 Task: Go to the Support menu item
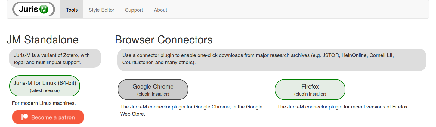(x=134, y=10)
